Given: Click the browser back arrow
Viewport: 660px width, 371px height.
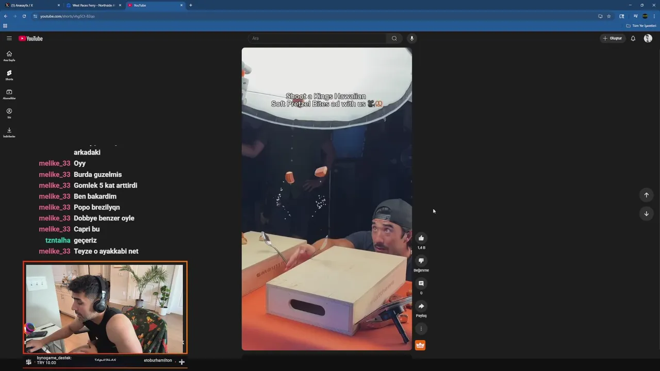Looking at the screenshot, I should click(x=6, y=16).
